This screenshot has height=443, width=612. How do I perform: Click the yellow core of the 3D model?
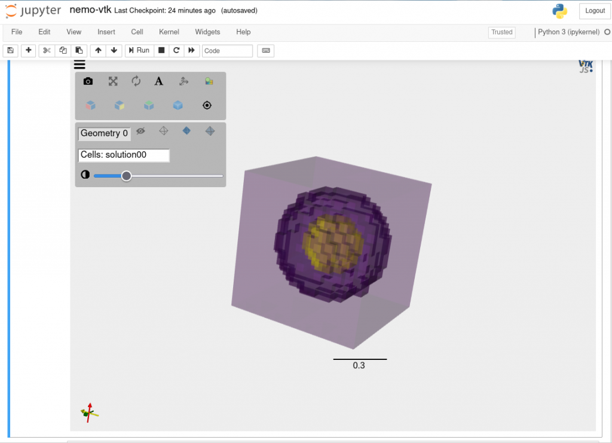click(332, 243)
